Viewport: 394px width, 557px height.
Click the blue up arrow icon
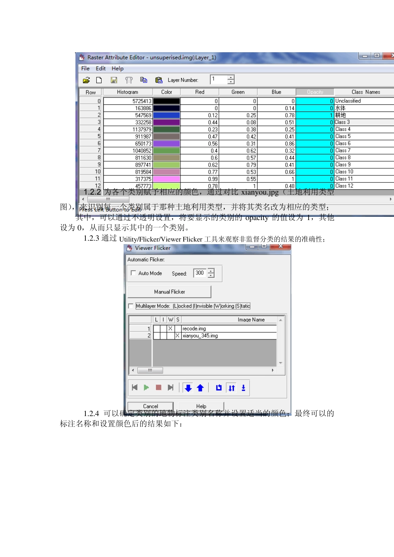200,387
